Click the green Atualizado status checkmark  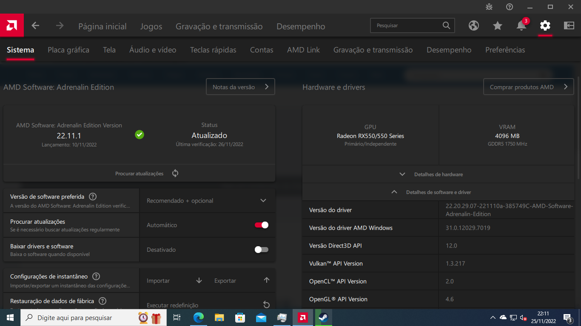coord(140,135)
